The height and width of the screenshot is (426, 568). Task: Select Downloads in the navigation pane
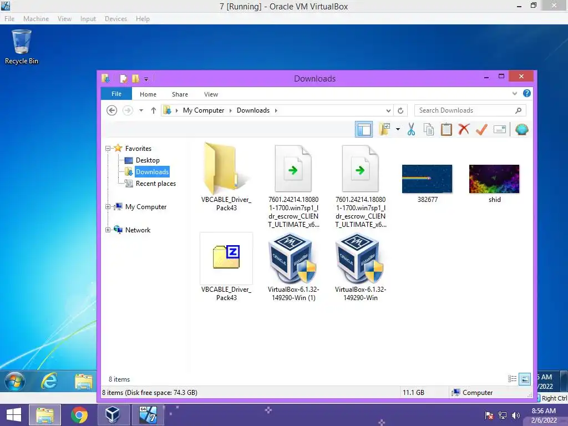[x=152, y=172]
